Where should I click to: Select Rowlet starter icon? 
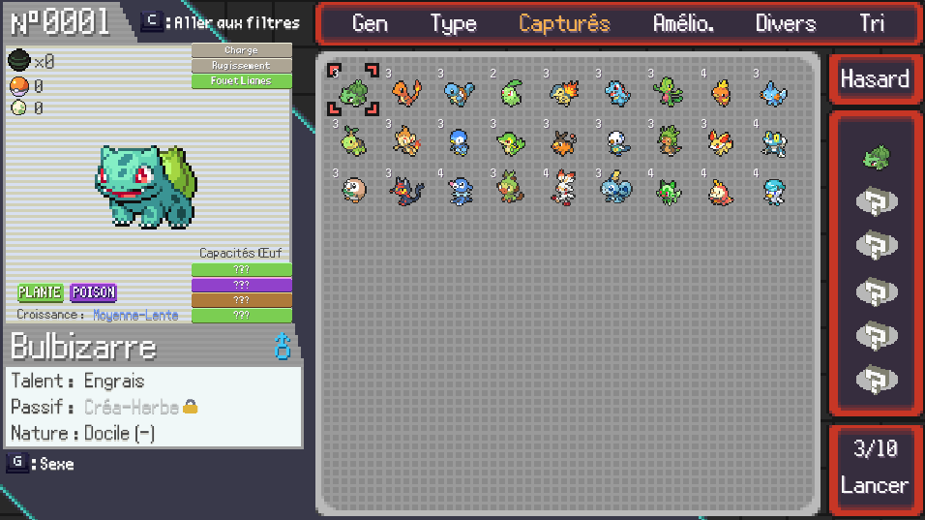(354, 190)
